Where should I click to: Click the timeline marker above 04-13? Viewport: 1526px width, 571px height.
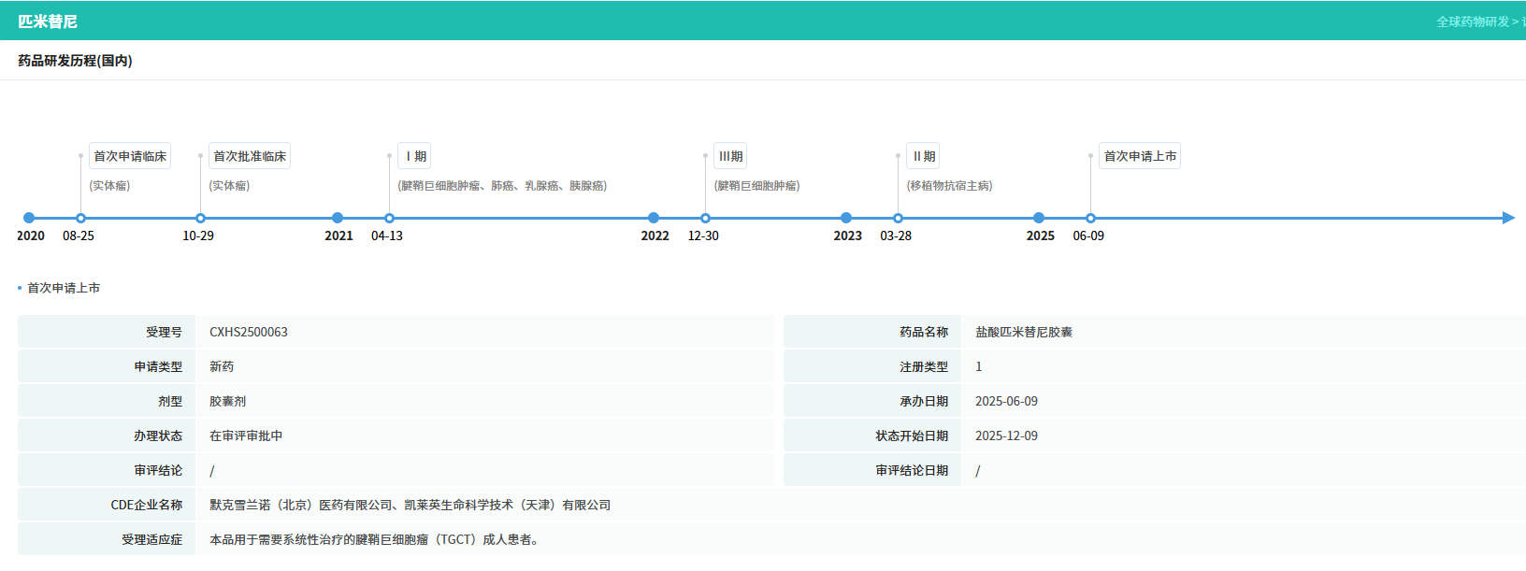click(389, 218)
